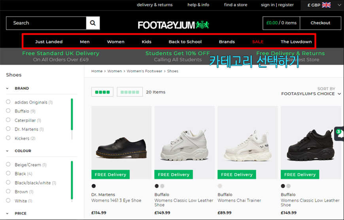
Task: Open Brands menu
Action: tap(227, 42)
